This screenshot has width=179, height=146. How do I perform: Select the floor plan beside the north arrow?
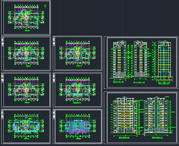(x=26, y=17)
